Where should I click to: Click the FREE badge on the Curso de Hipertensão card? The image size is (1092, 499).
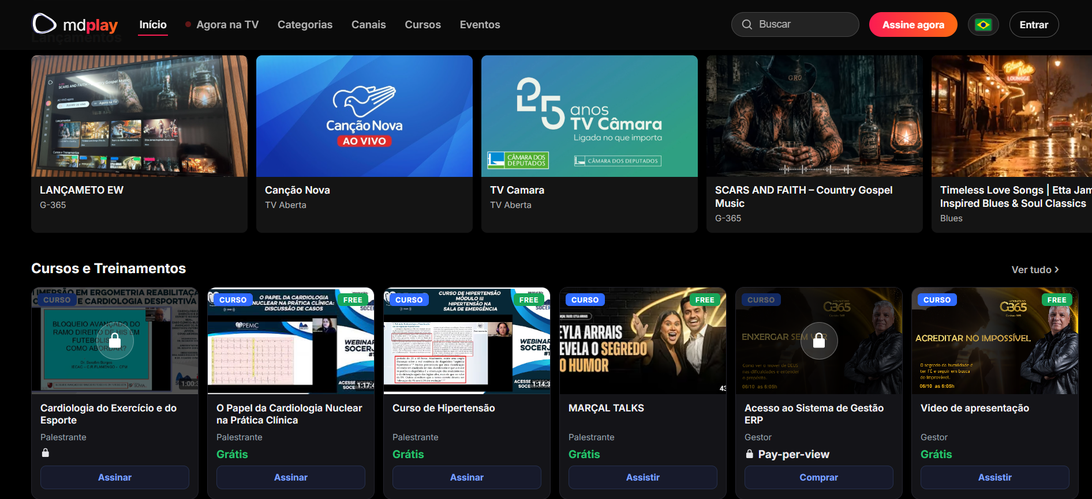tap(529, 300)
